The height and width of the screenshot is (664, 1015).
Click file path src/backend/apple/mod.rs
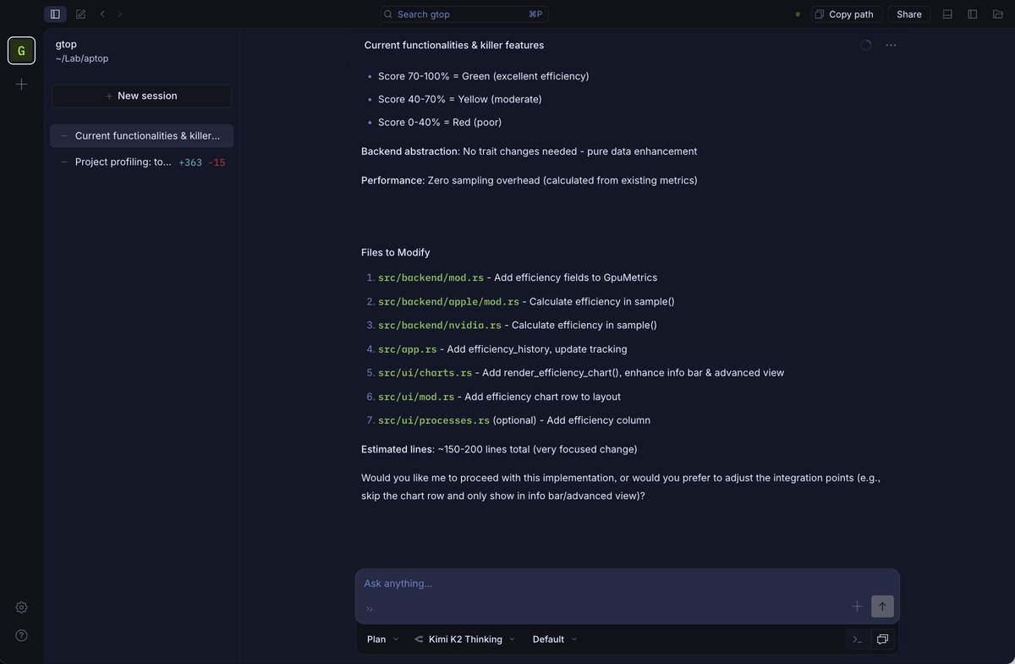coord(448,301)
